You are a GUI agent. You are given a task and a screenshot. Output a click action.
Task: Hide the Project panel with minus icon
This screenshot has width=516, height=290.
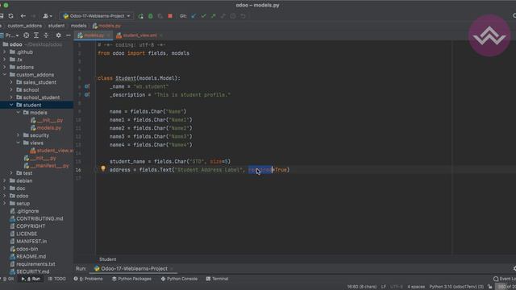[x=68, y=35]
